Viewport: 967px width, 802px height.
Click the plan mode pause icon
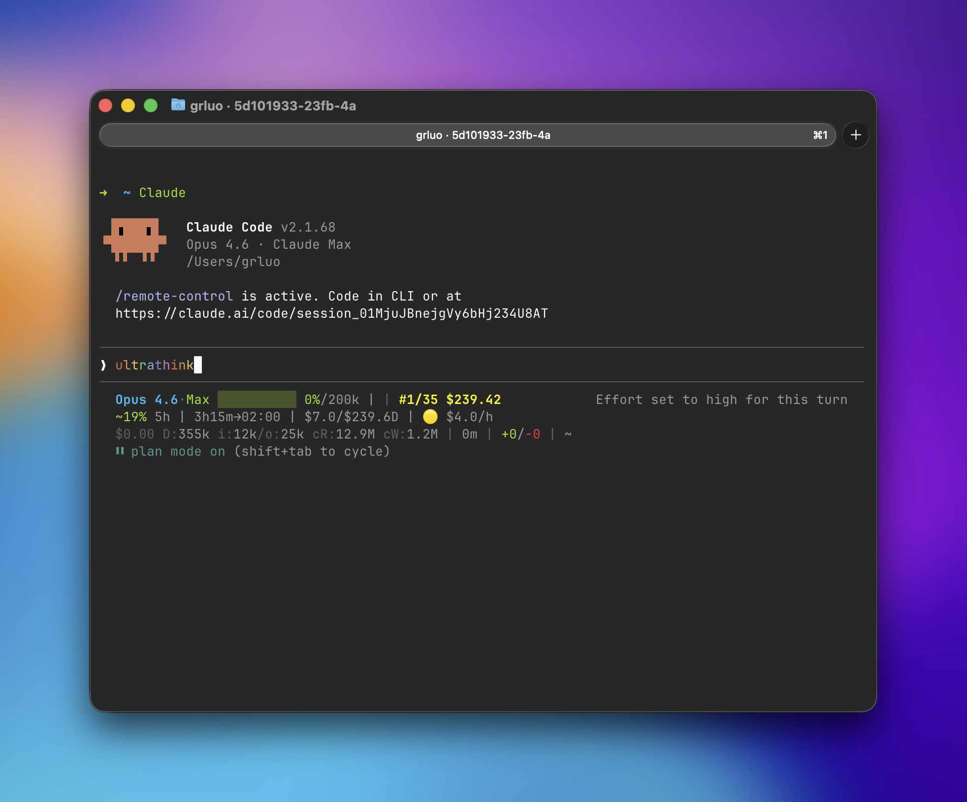tap(120, 451)
